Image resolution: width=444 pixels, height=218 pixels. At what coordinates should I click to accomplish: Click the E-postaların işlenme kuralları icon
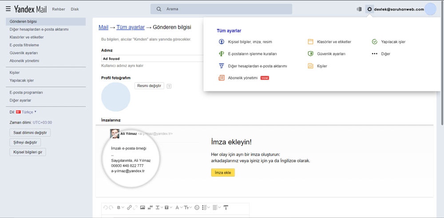222,54
